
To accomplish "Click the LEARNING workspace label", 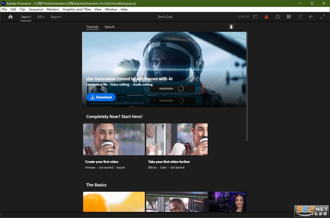I will (x=244, y=17).
